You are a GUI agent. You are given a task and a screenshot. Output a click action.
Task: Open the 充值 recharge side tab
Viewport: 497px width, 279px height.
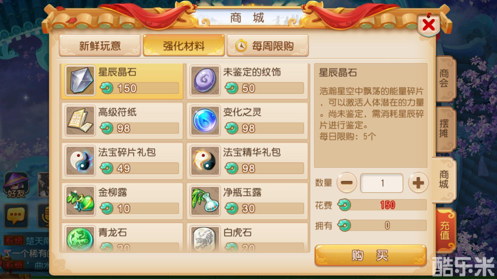point(445,230)
